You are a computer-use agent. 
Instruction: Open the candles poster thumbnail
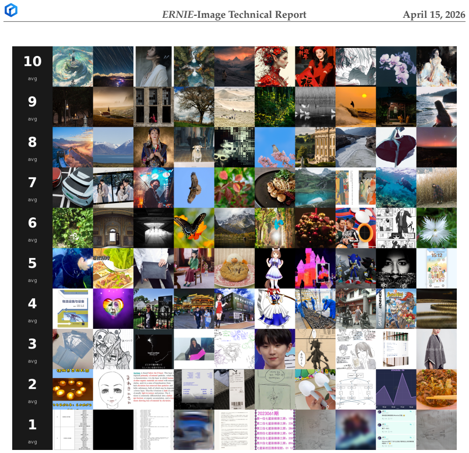click(x=73, y=389)
